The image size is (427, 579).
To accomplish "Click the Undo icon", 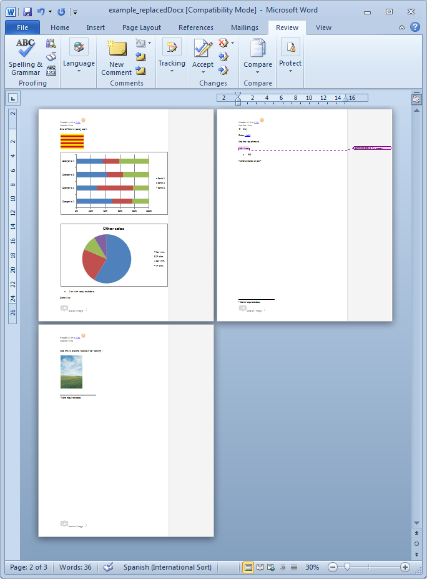I will pyautogui.click(x=41, y=11).
